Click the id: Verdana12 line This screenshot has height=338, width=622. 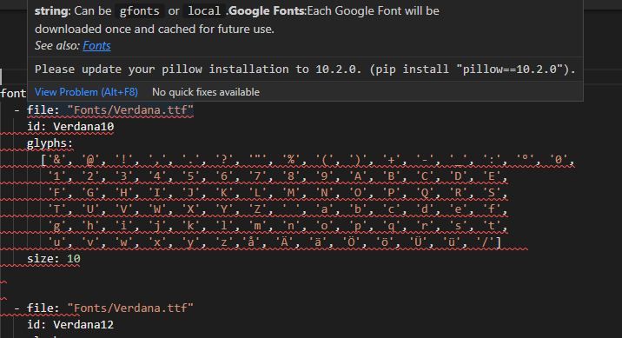[x=70, y=324]
